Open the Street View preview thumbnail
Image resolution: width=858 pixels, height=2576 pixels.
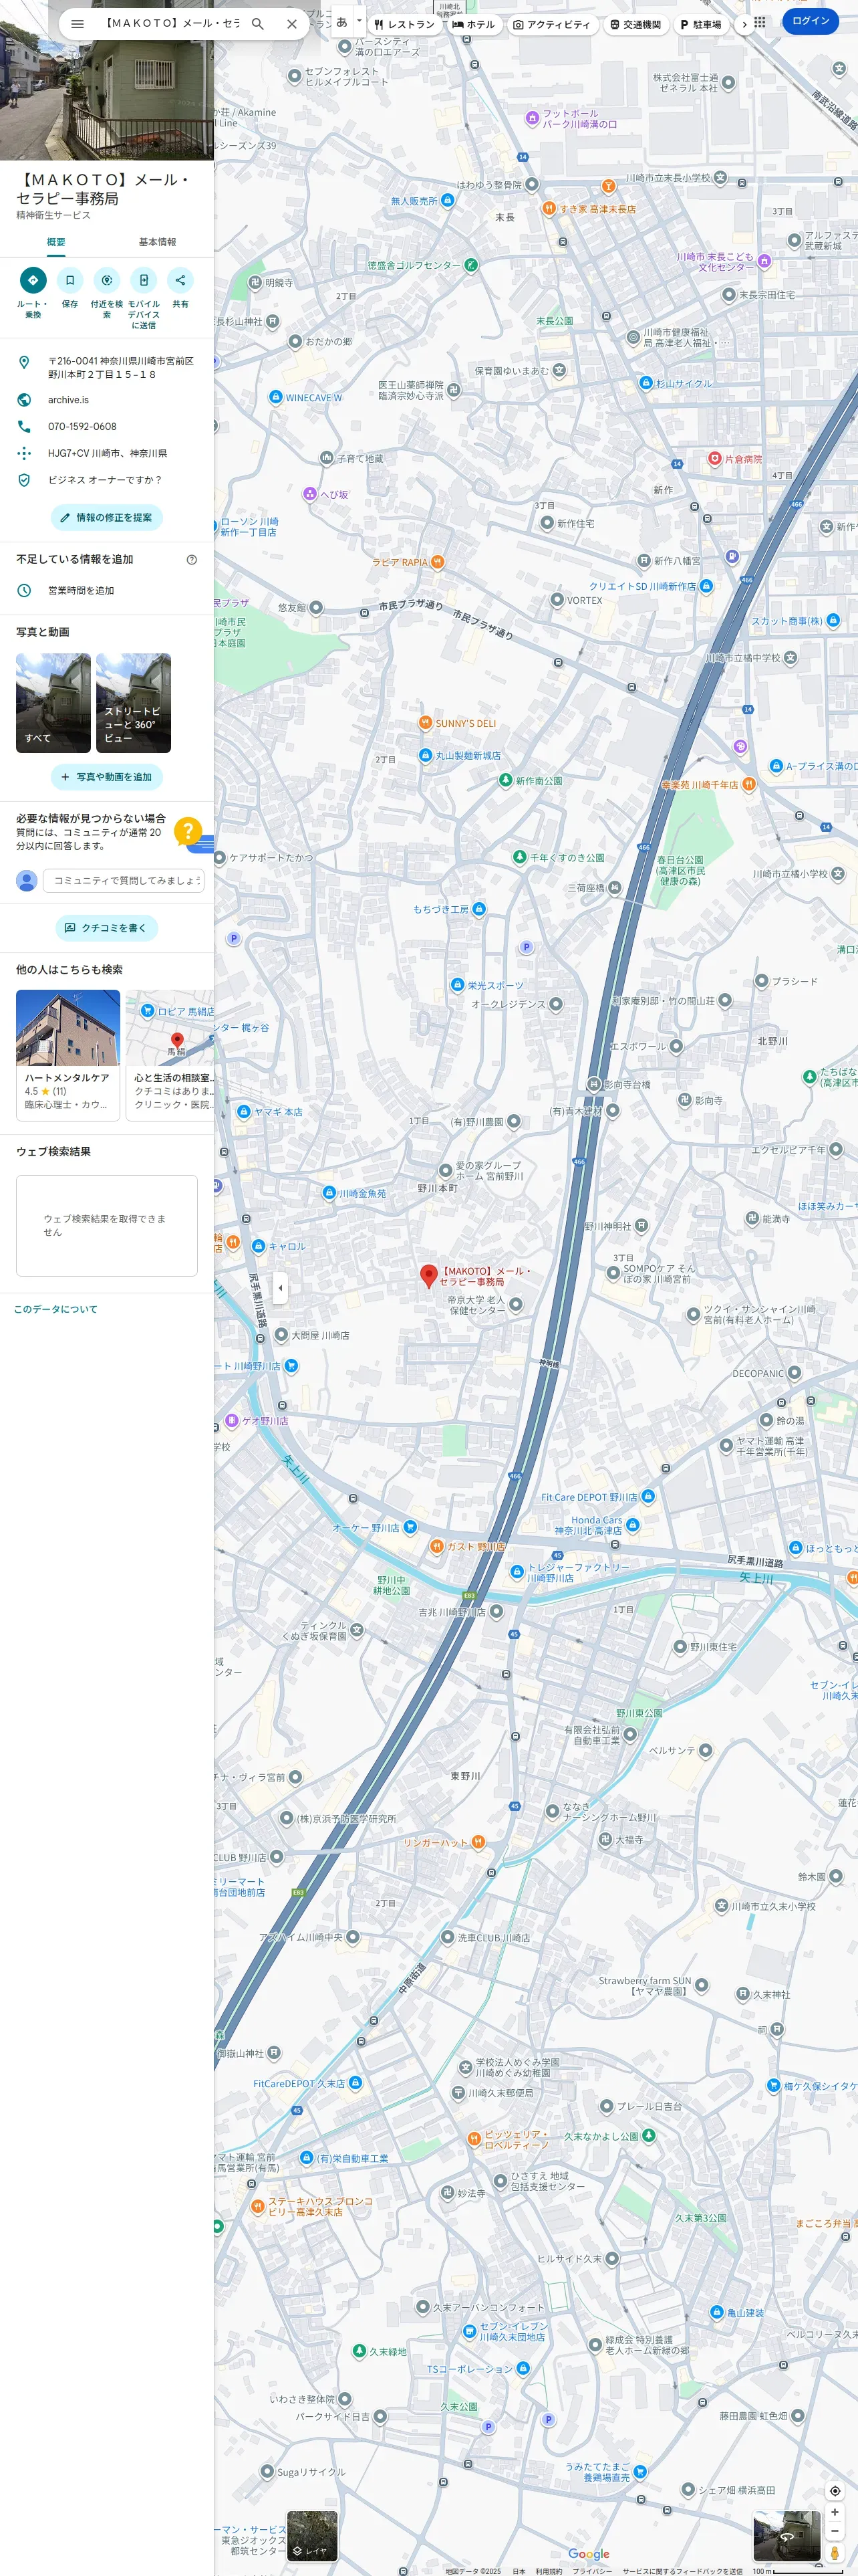(x=786, y=2535)
